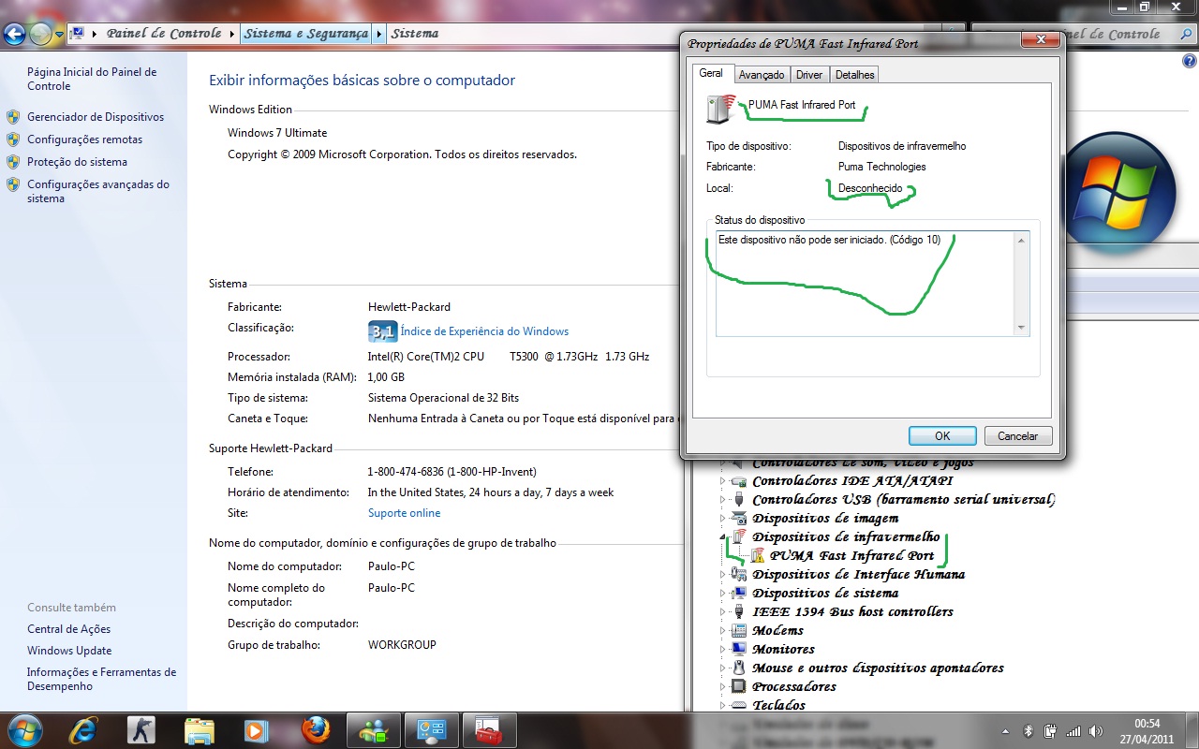Click the Dispositivos de imagem camera icon
This screenshot has height=749, width=1199.
pyautogui.click(x=739, y=519)
